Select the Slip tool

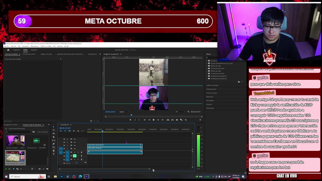[54, 140]
